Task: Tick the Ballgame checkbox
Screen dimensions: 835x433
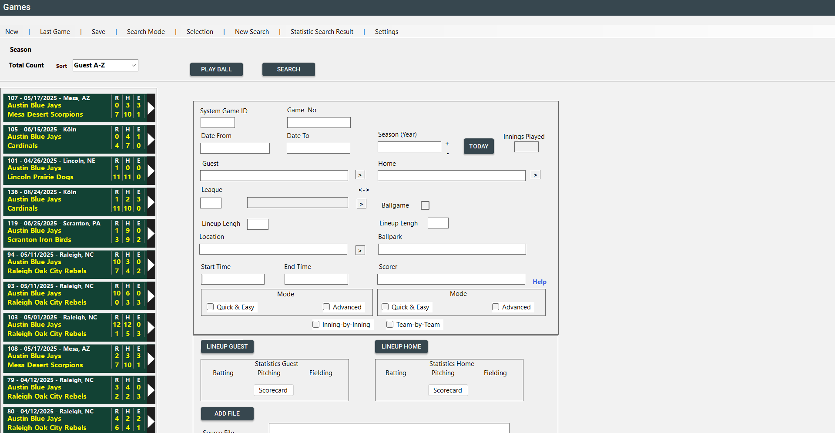Action: click(x=425, y=205)
